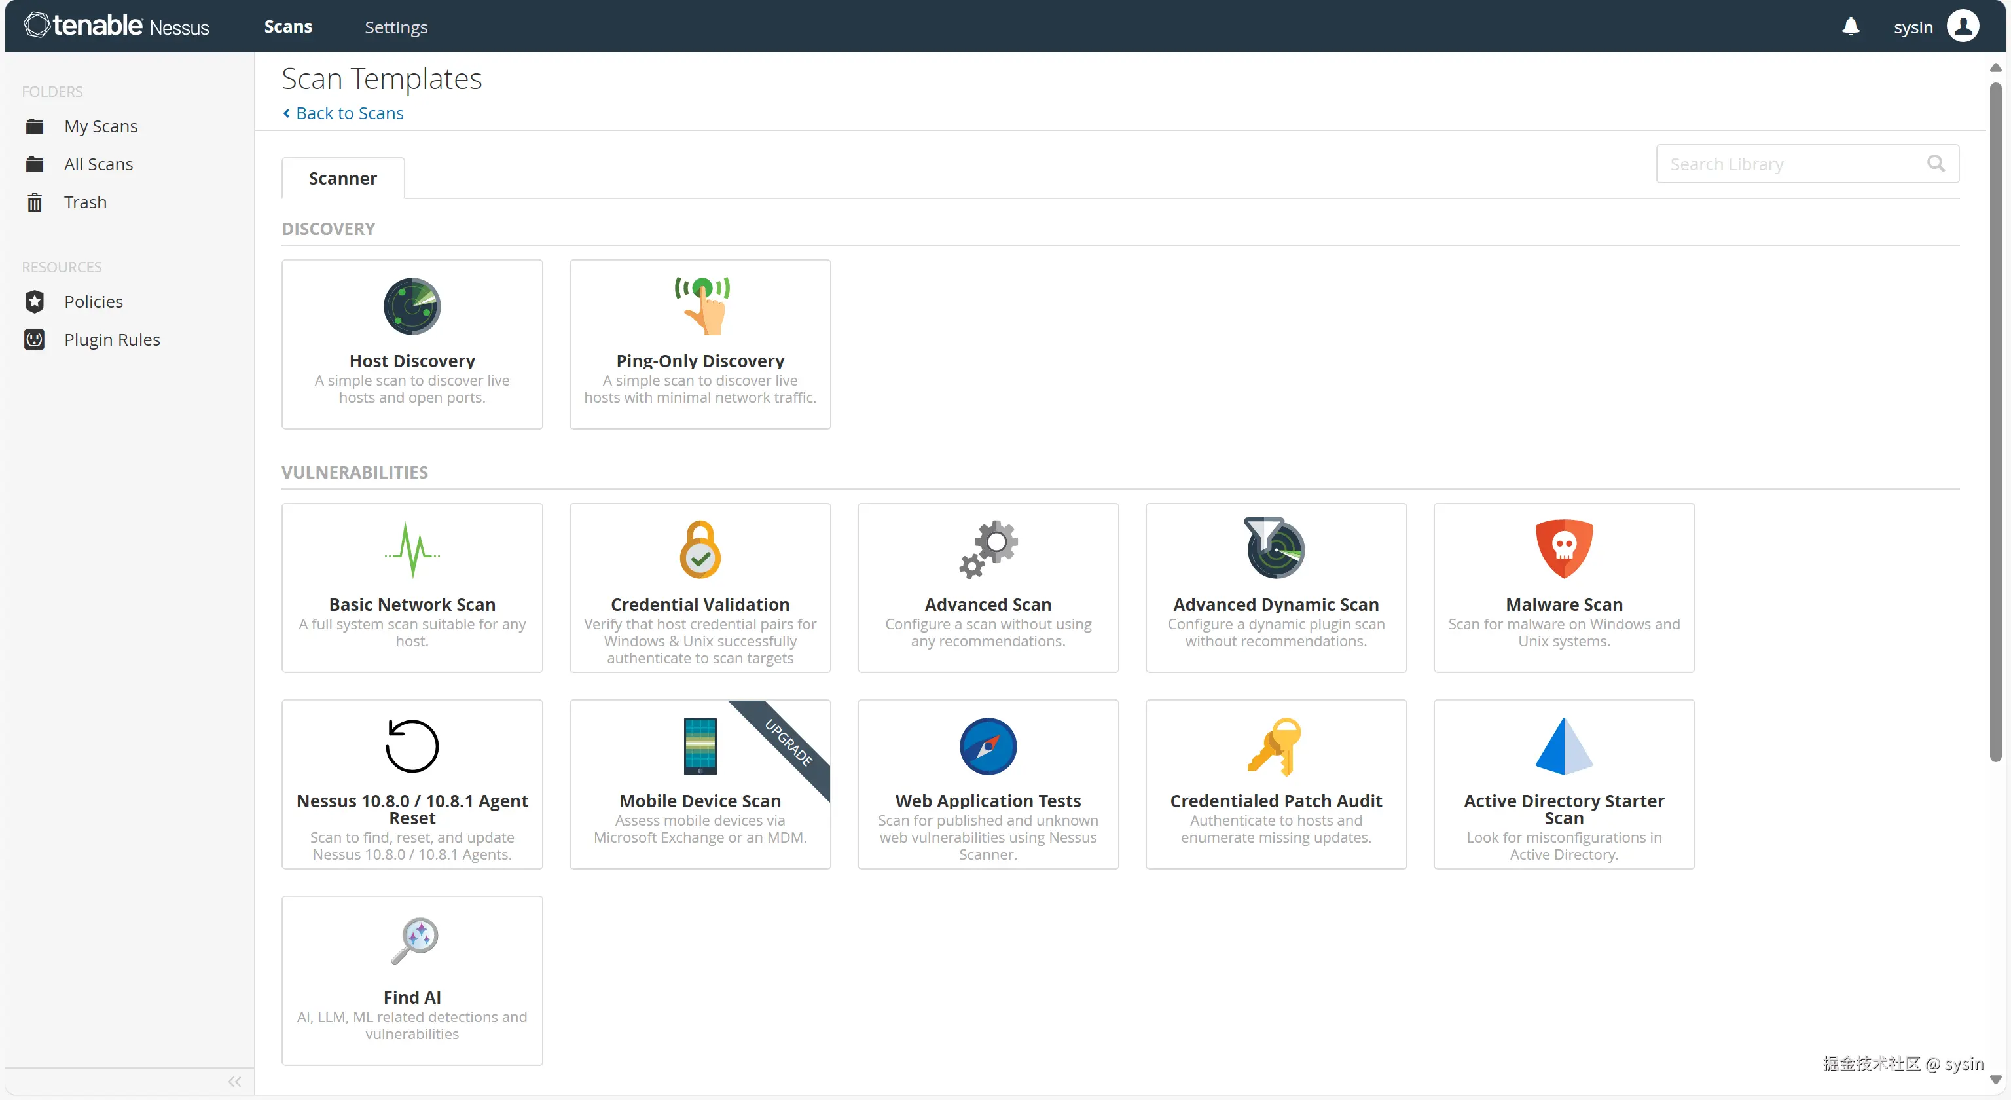The height and width of the screenshot is (1100, 2011).
Task: Open the sysin user avatar menu
Action: 1963,27
